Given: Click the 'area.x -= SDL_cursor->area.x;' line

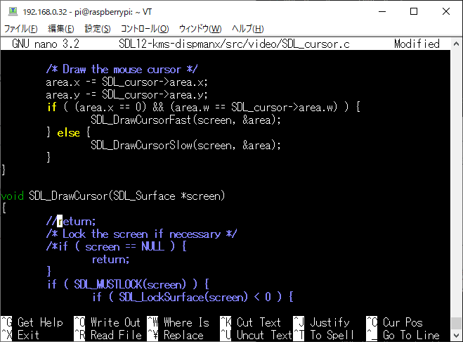Looking at the screenshot, I should (x=127, y=82).
